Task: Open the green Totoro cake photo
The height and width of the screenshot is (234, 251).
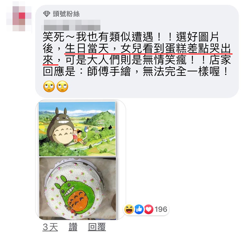Action: click(77, 189)
